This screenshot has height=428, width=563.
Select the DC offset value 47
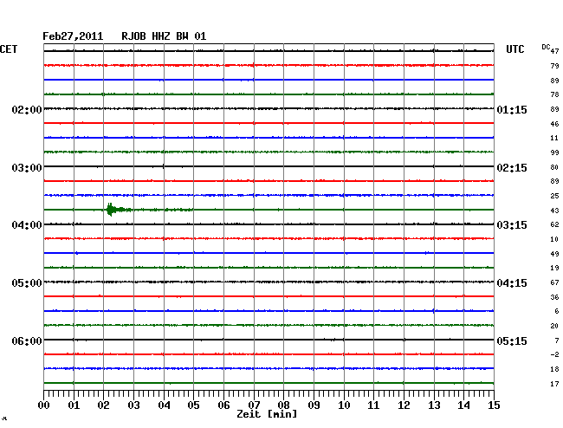[x=554, y=51]
